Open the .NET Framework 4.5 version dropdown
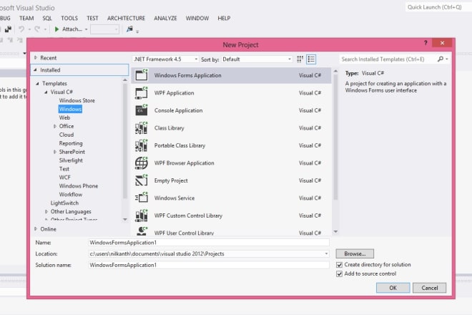The width and height of the screenshot is (472, 315). (x=166, y=59)
